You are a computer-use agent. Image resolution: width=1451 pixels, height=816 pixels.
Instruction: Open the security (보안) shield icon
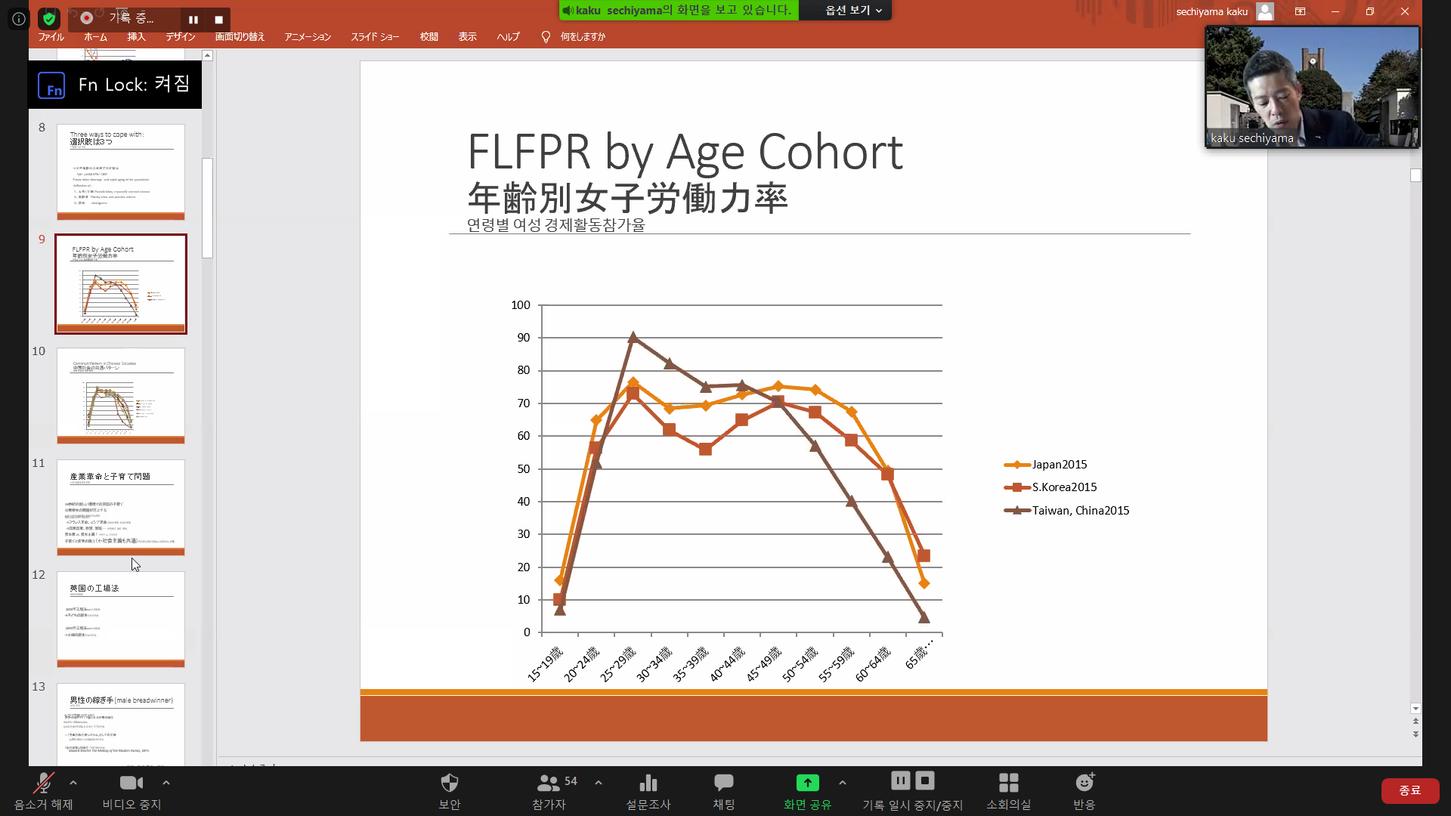449,784
